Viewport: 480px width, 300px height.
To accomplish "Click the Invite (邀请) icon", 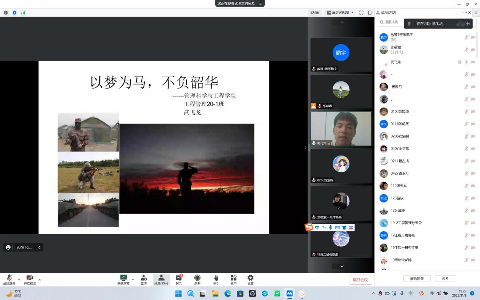I will click(144, 279).
